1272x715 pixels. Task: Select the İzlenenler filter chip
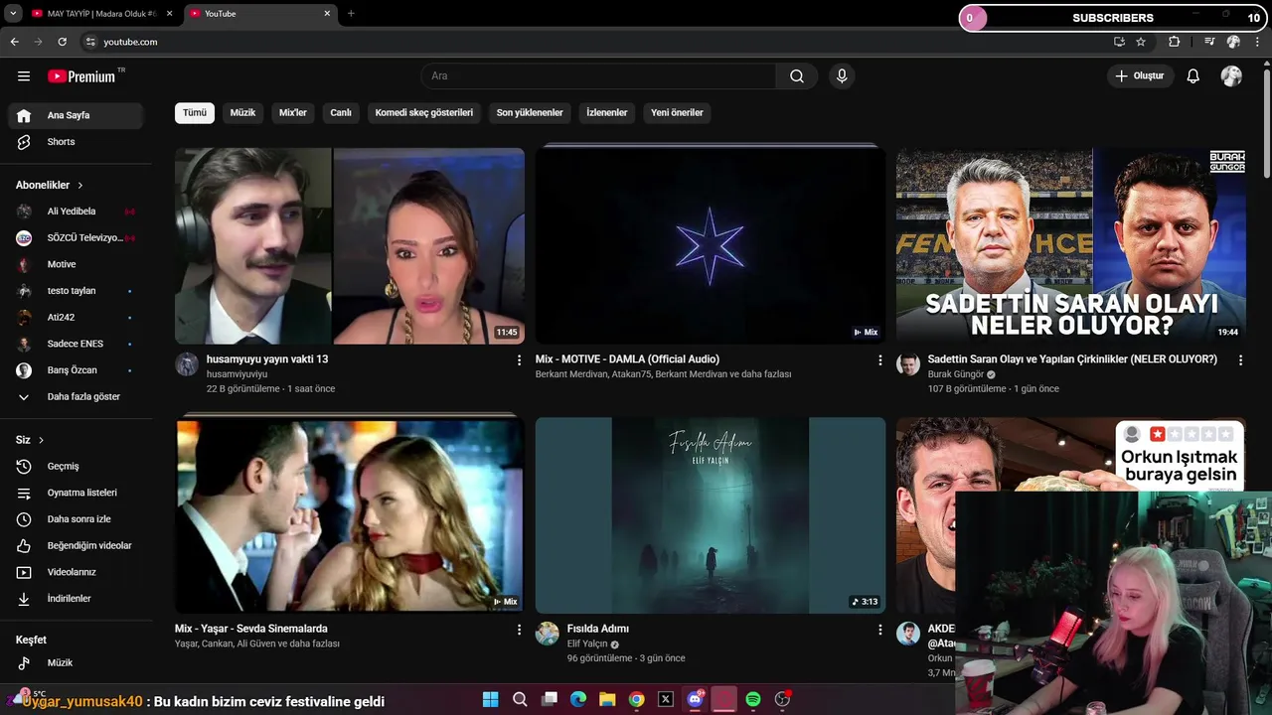(x=607, y=113)
